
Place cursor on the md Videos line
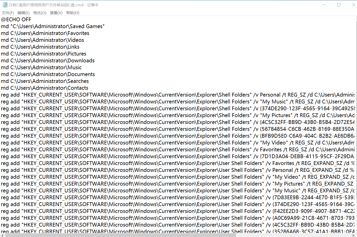42,40
